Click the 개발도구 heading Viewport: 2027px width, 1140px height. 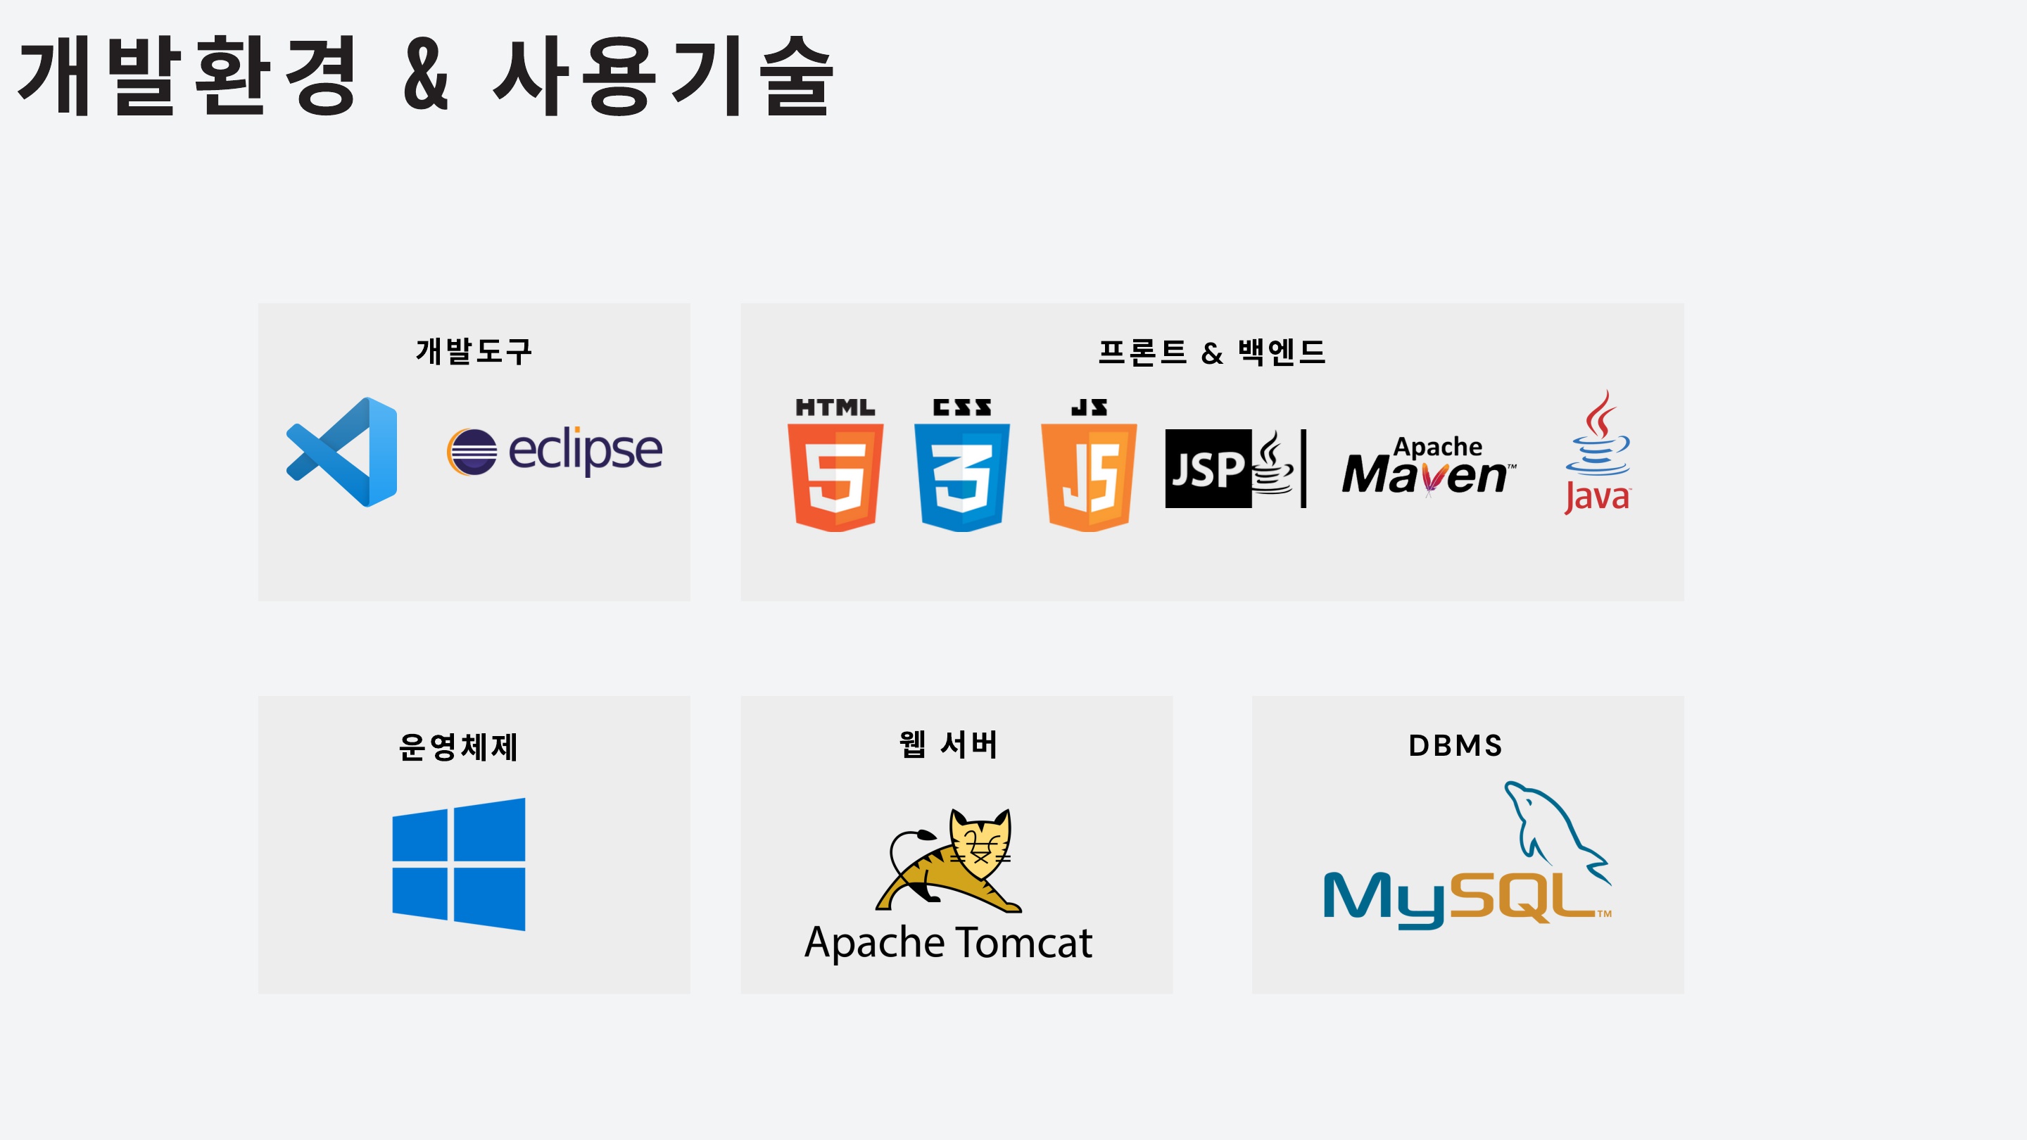(474, 351)
